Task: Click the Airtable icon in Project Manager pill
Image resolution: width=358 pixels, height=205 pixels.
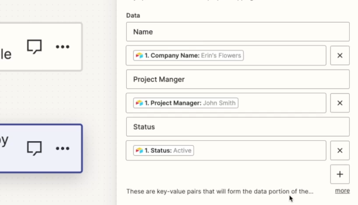Action: (139, 103)
